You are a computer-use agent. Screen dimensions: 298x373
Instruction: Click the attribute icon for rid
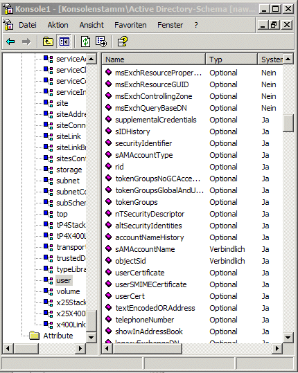coord(108,166)
